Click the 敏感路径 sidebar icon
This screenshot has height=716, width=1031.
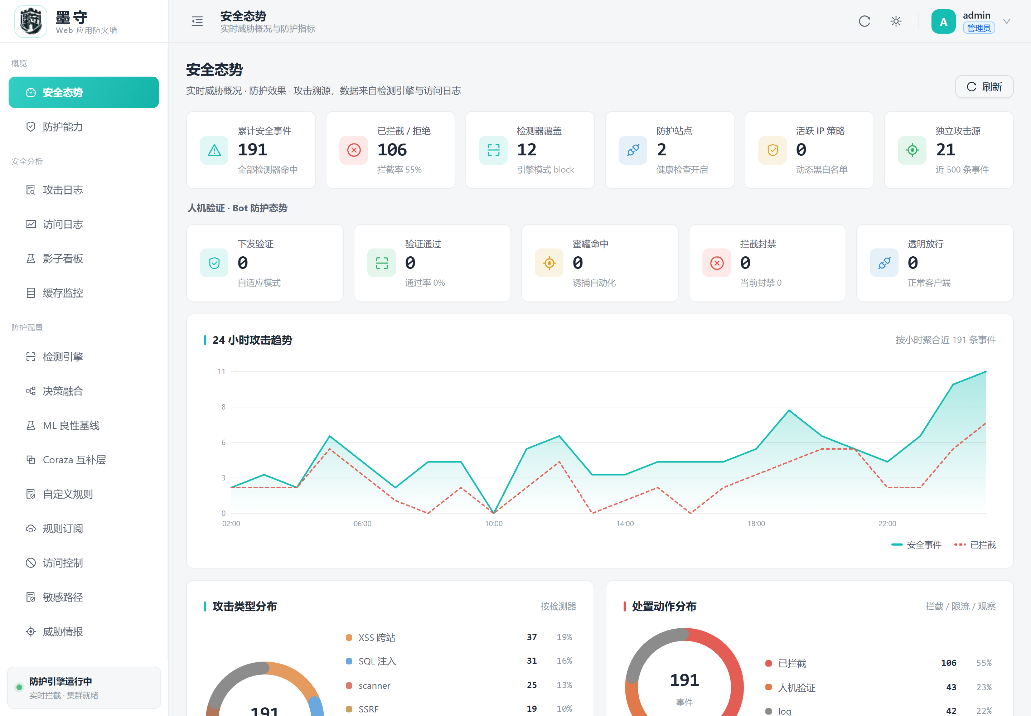[x=30, y=597]
